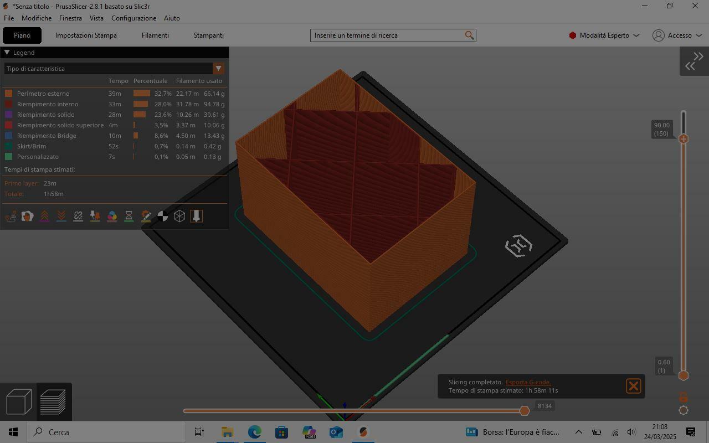Click the Esporta G-code link

tap(528, 382)
